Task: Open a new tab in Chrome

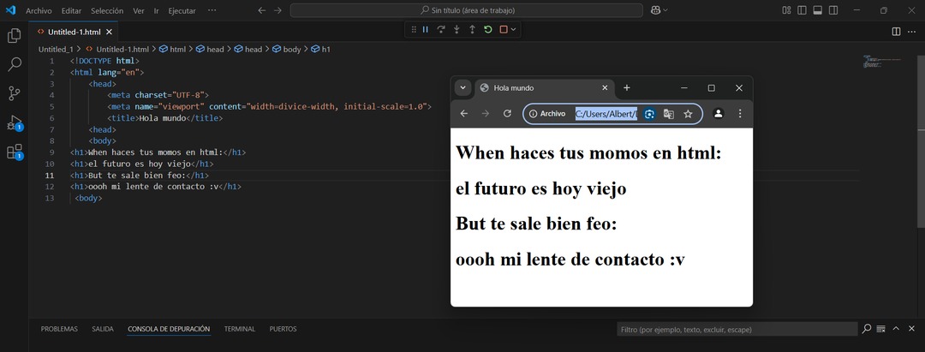Action: (x=626, y=88)
